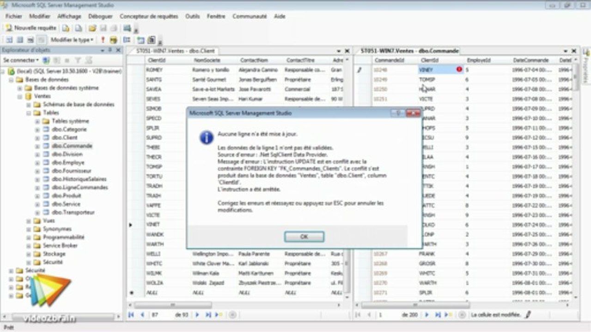Click the save disk toolbar icon
Viewport: 591px width, 332px height.
click(x=103, y=28)
